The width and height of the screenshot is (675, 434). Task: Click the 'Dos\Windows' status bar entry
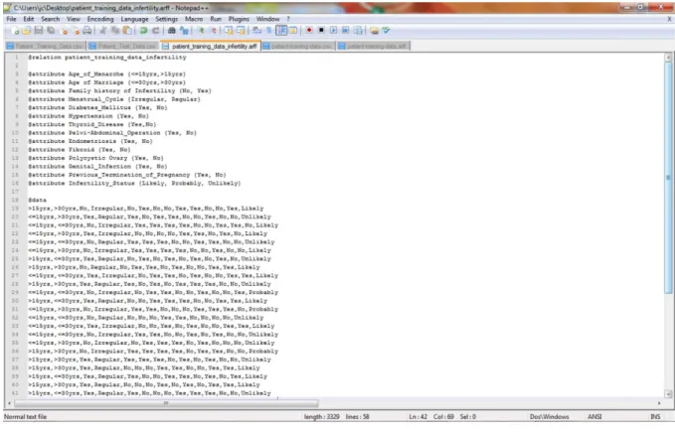(550, 417)
